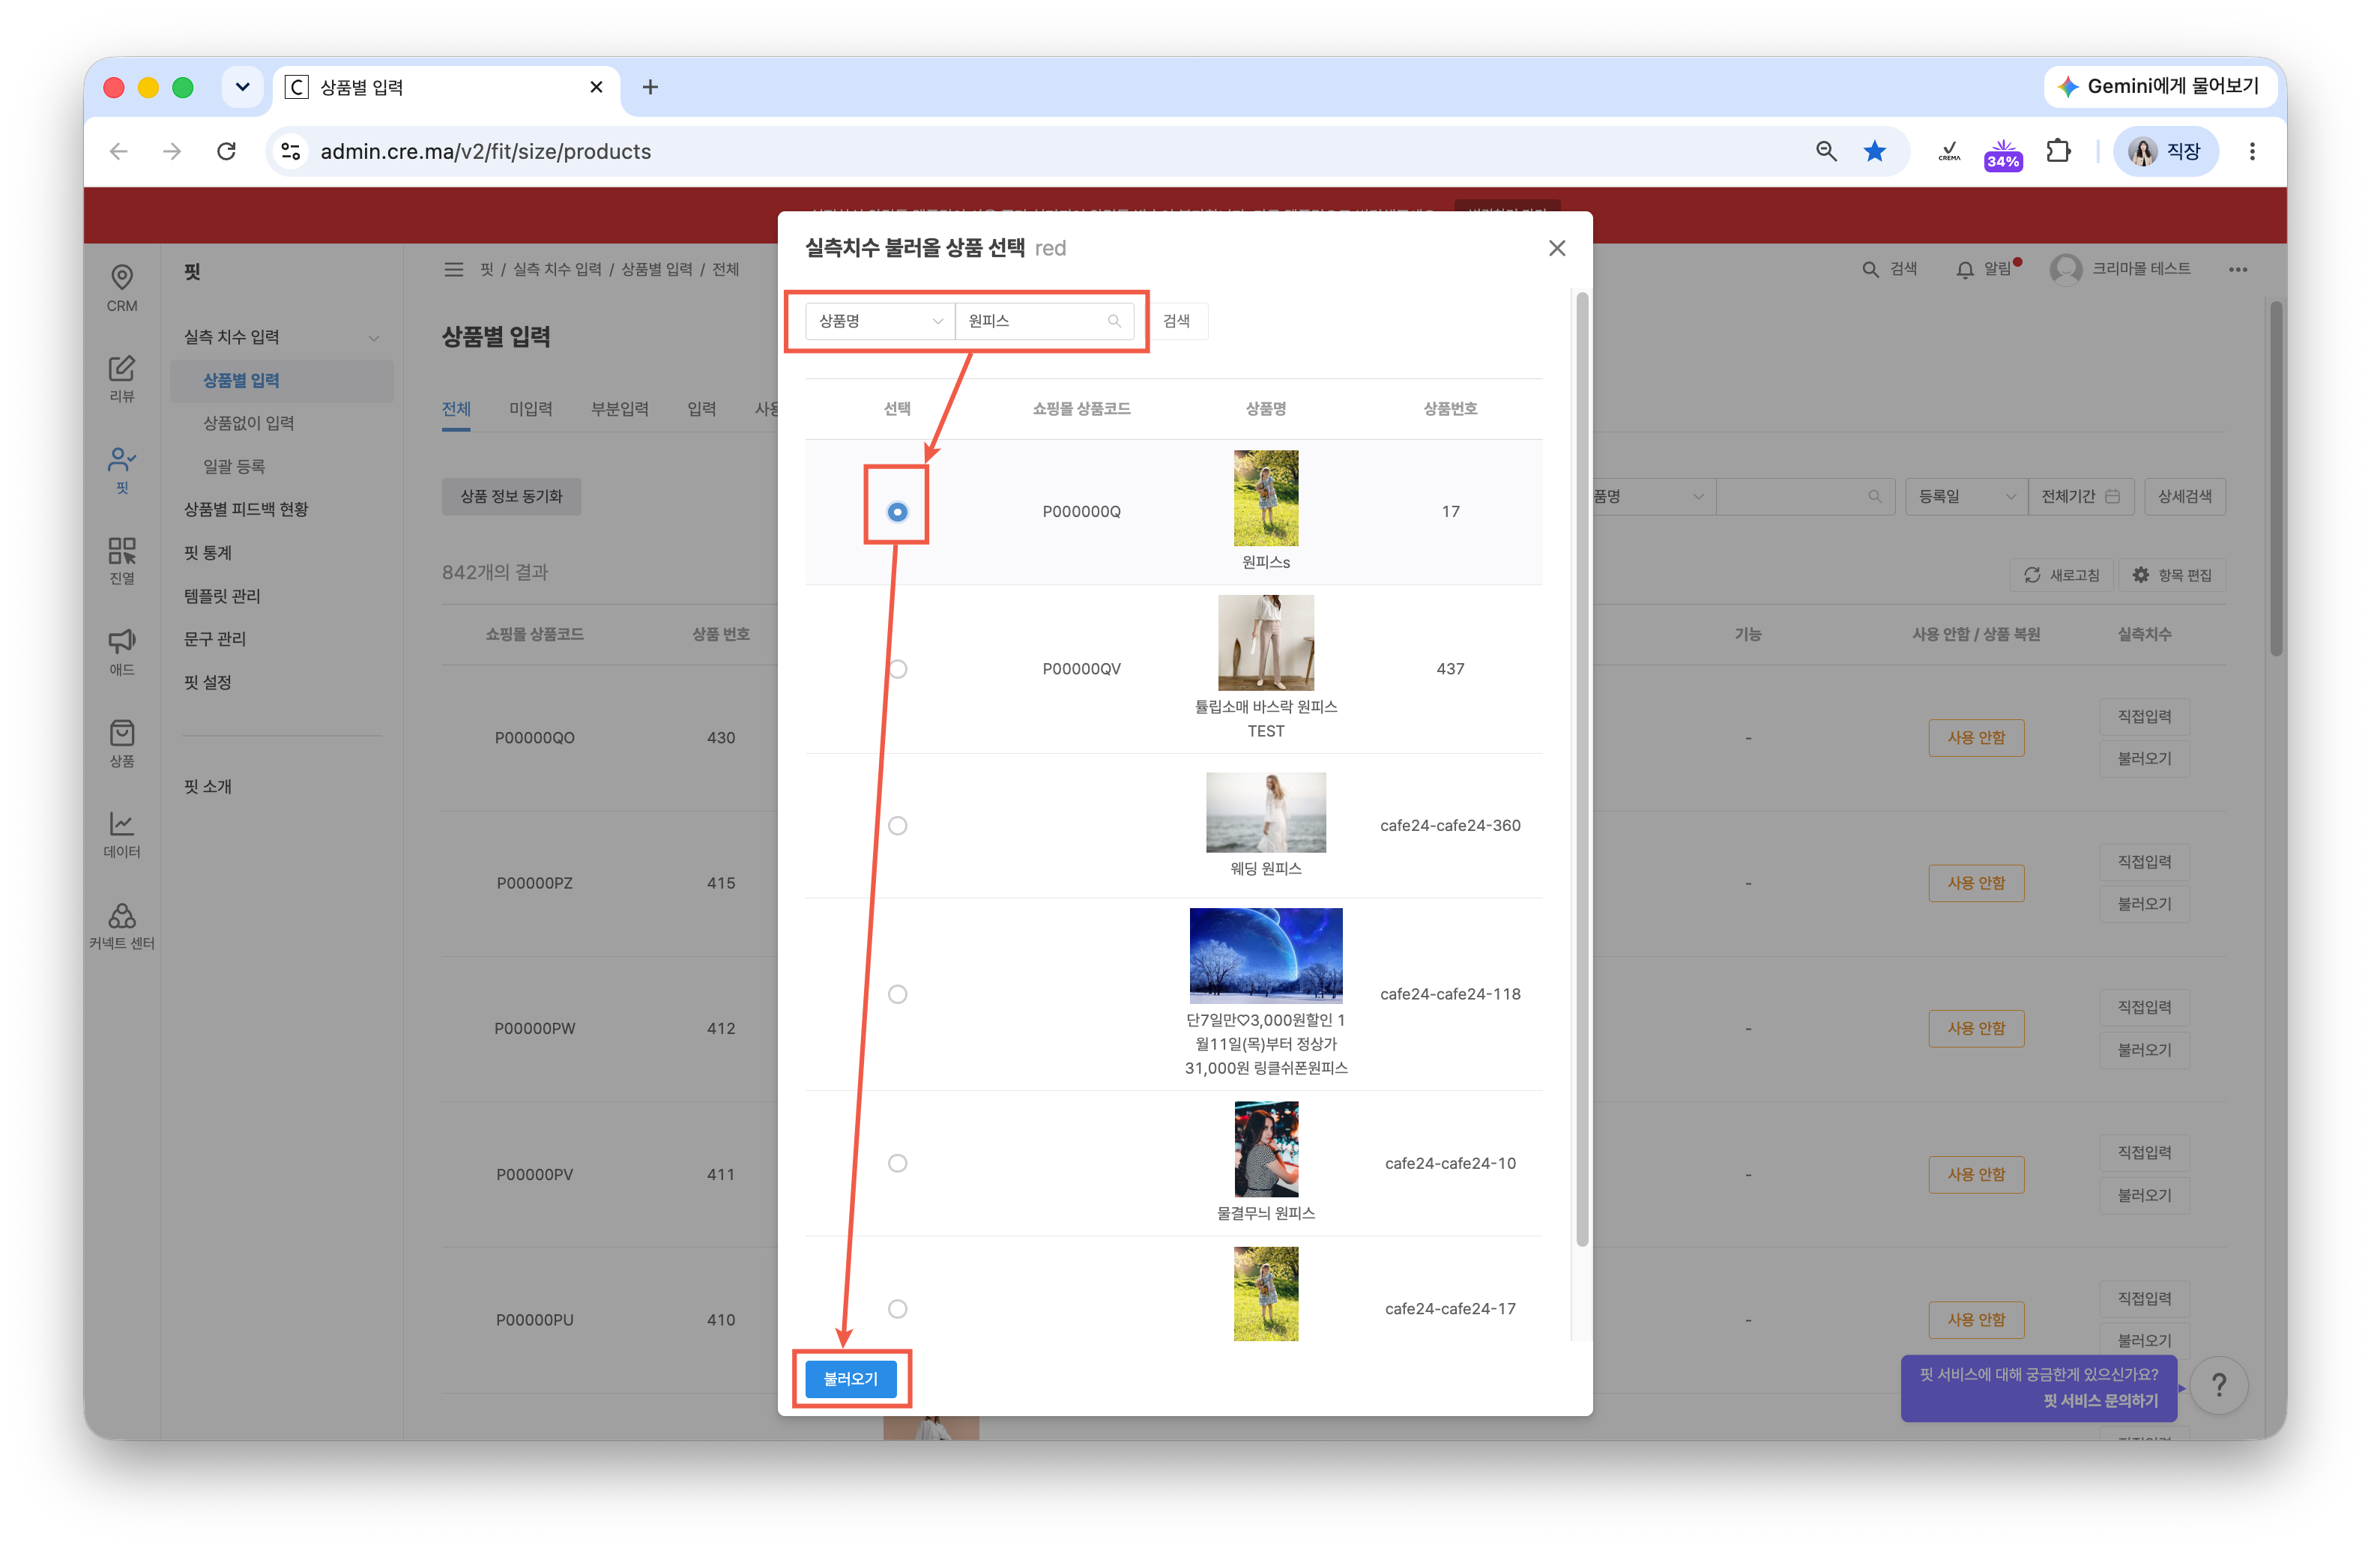The height and width of the screenshot is (1551, 2371).
Task: Open Chrome's three-dot menu
Action: tap(2251, 151)
